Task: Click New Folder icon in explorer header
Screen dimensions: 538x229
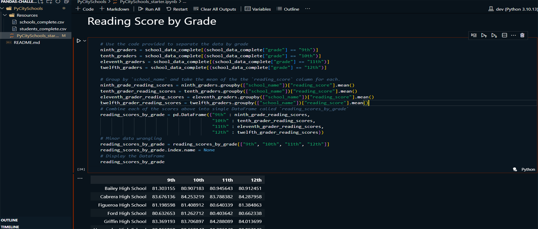Action: 49,2
